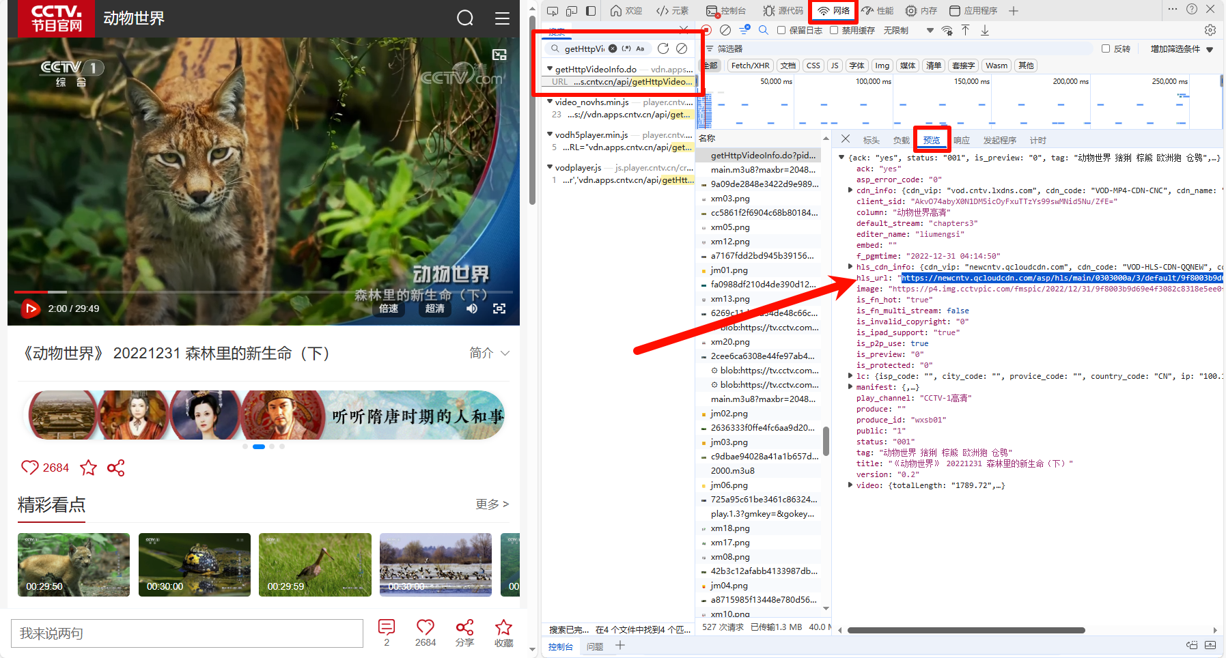Filter requests by Img type
This screenshot has height=658, width=1226.
point(882,66)
